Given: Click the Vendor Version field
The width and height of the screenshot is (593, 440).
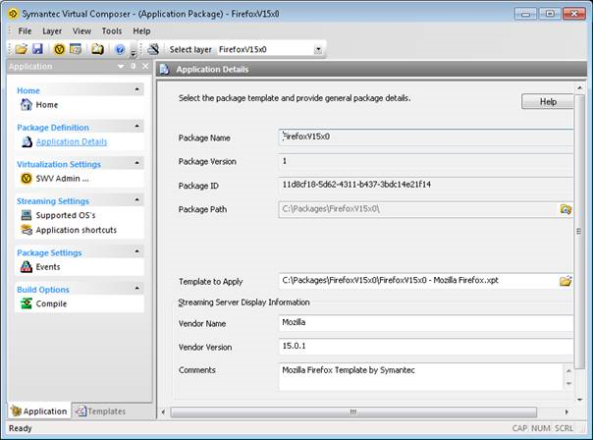Looking at the screenshot, I should pos(426,346).
